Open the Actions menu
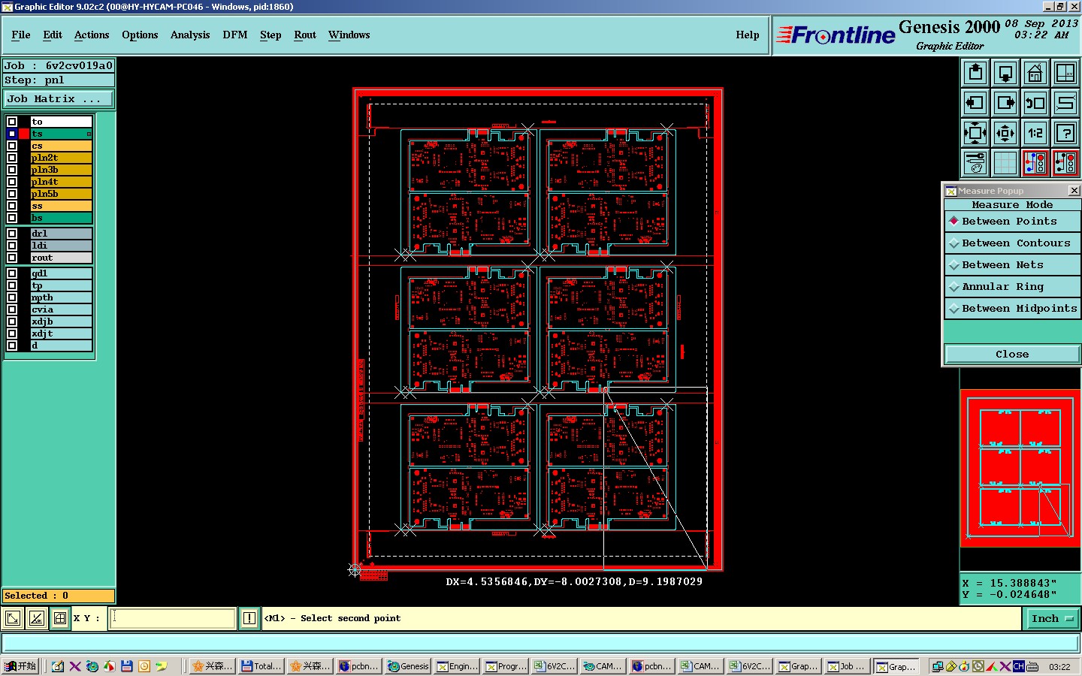Viewport: 1082px width, 676px height. click(92, 35)
